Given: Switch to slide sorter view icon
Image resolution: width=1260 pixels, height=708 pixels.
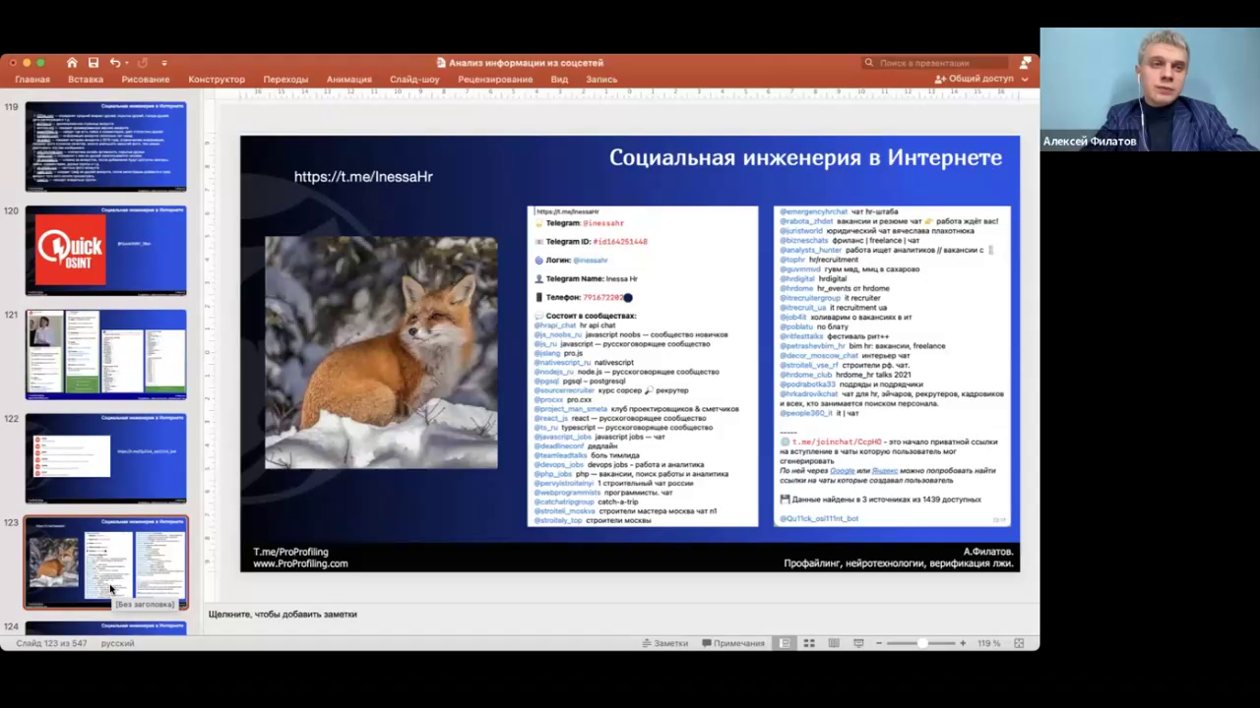Looking at the screenshot, I should (809, 643).
